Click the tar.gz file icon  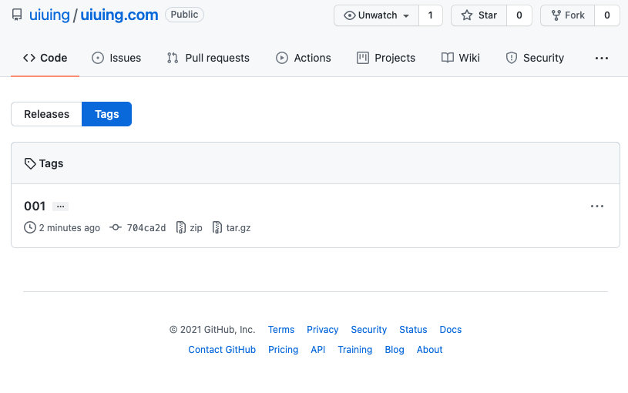[217, 227]
